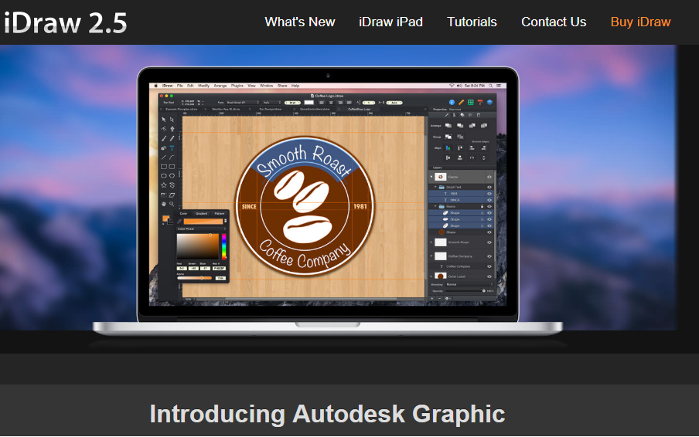Click the Red value field
This screenshot has width=699, height=437.
(x=182, y=269)
